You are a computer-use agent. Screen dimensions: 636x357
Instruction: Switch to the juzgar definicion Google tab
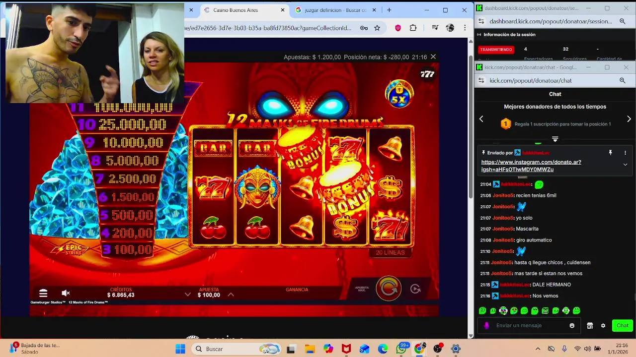[335, 10]
